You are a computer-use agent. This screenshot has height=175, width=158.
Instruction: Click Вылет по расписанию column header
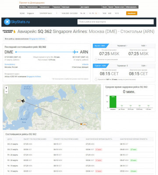pos(35,139)
